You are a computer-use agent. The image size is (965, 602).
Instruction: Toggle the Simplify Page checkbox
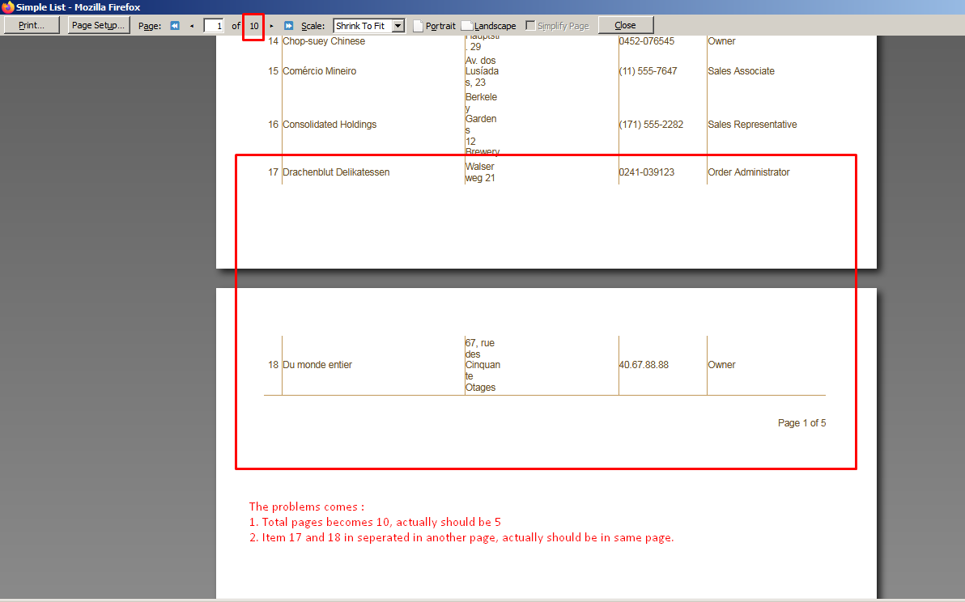click(x=530, y=25)
